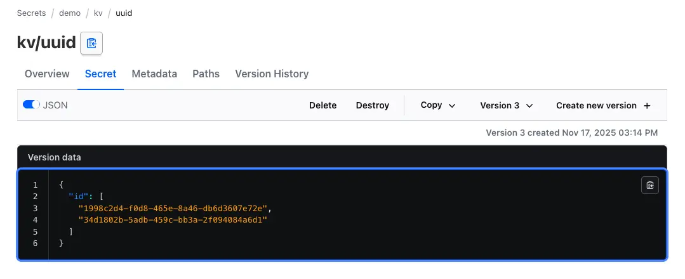Screen dimensions: 685x279
Task: Go to the kv breadcrumb link
Action: (98, 13)
